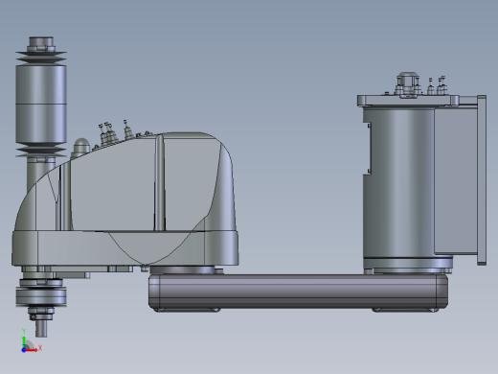Select the shaft tip at the very bottom

pos(41,329)
